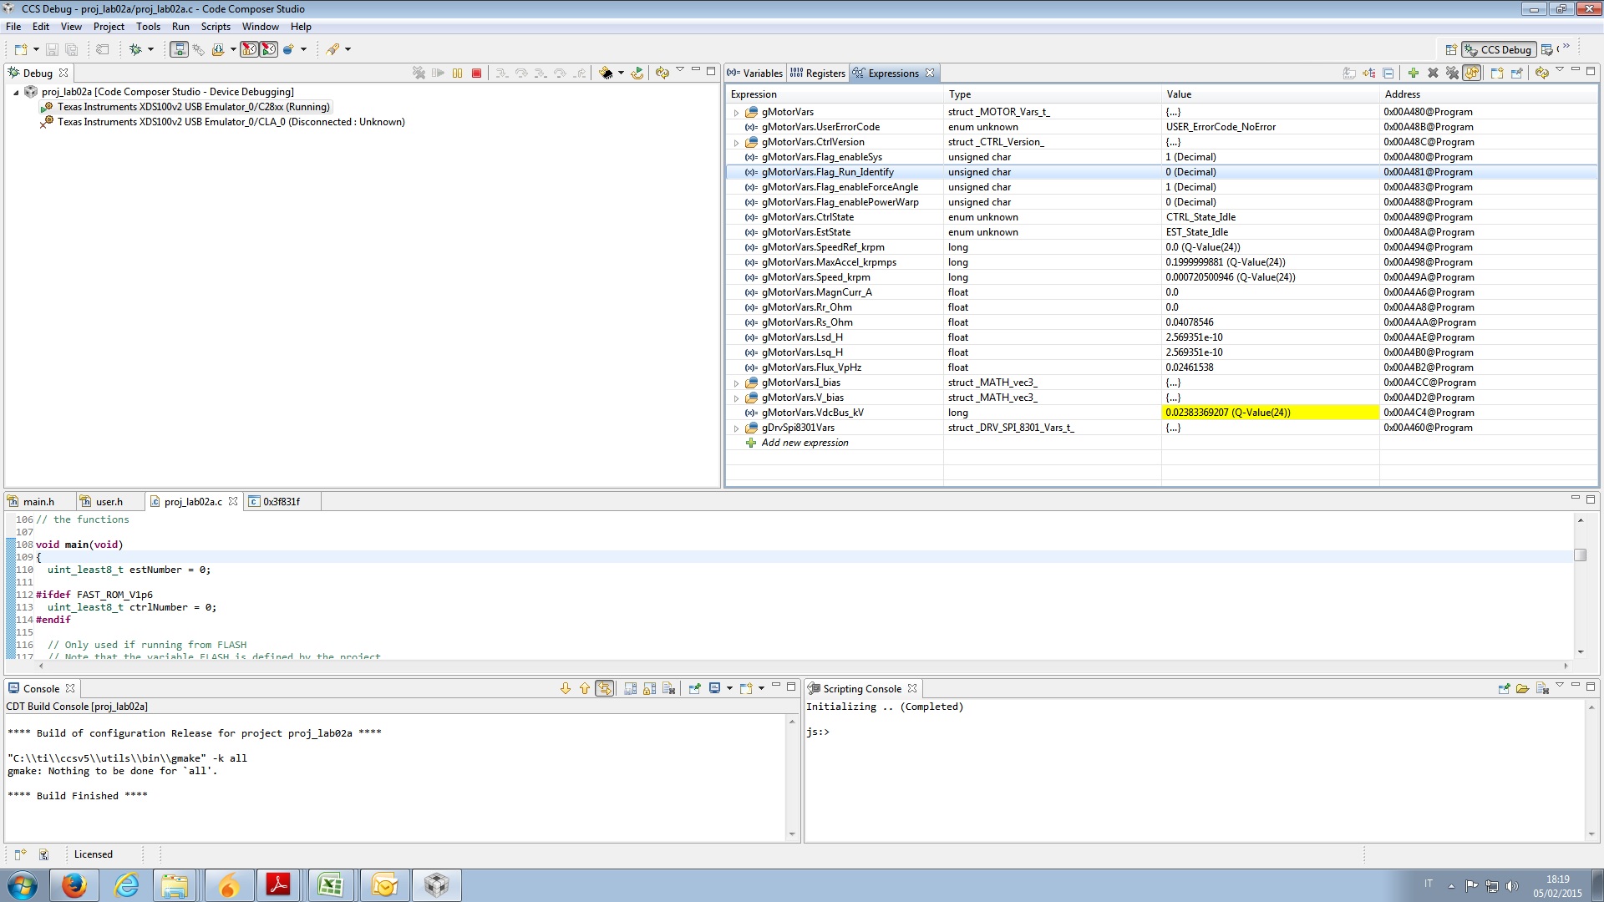Viewport: 1604px width, 902px height.
Task: Expand the gMotorVars struct row
Action: point(736,113)
